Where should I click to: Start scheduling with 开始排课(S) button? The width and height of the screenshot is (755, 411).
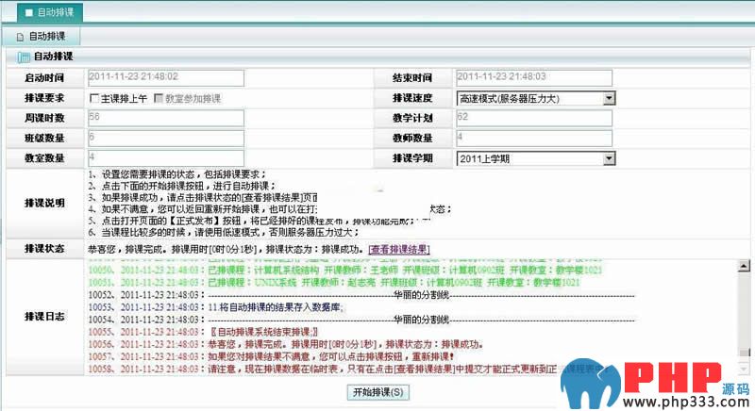(x=378, y=392)
